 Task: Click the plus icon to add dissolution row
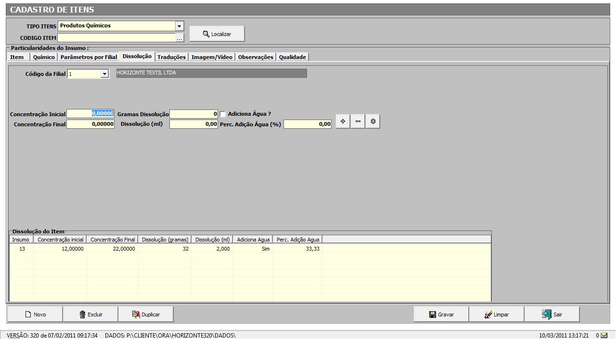click(x=343, y=121)
